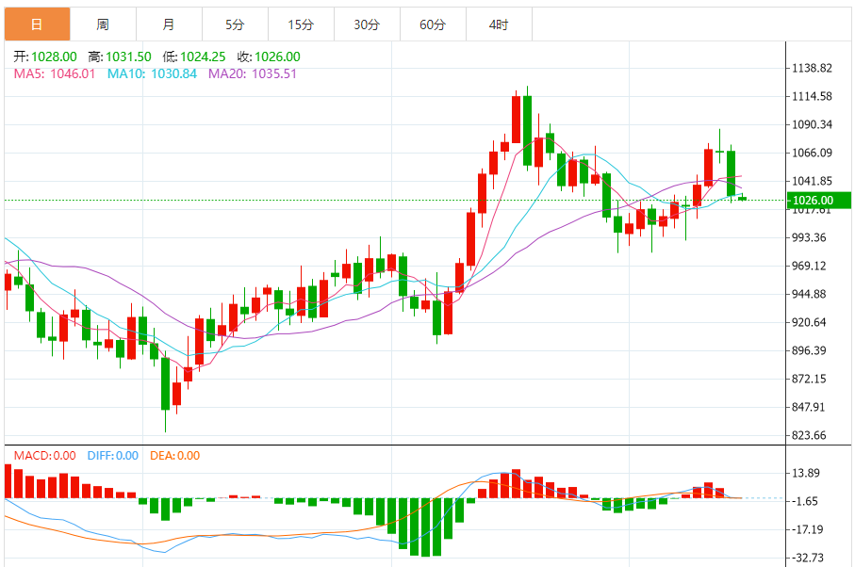Click the green 1026.00 current price tag
This screenshot has width=855, height=567.
(x=819, y=201)
